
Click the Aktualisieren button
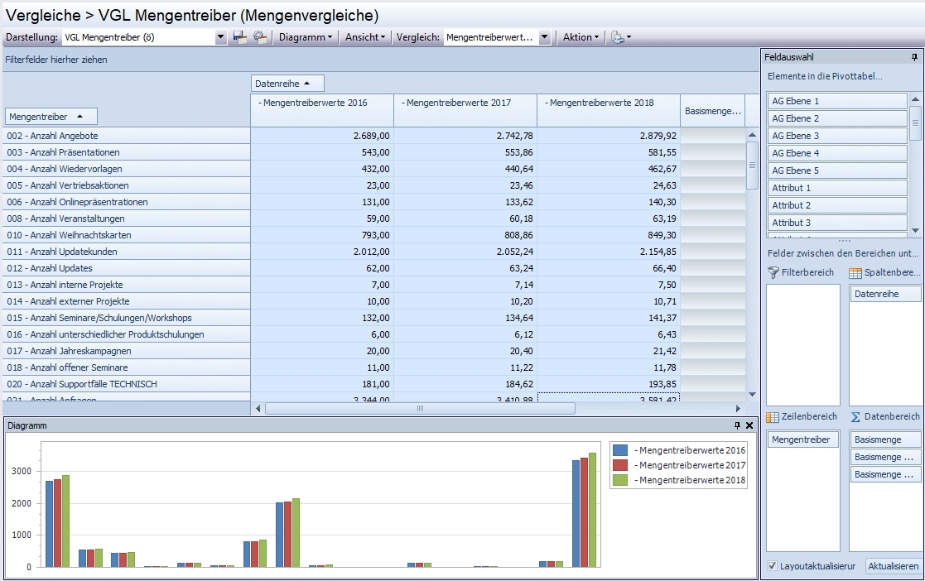pos(894,566)
